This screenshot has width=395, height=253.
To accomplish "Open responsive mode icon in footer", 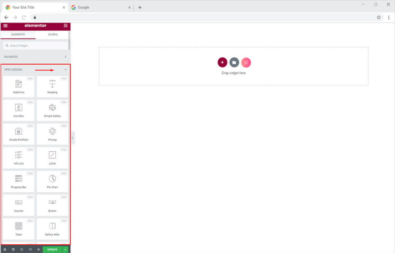I will coord(30,250).
